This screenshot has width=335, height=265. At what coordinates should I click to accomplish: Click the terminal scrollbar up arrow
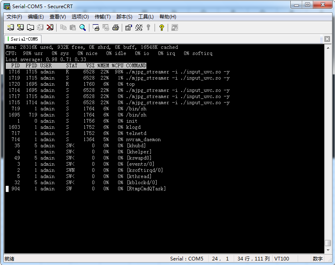328,48
